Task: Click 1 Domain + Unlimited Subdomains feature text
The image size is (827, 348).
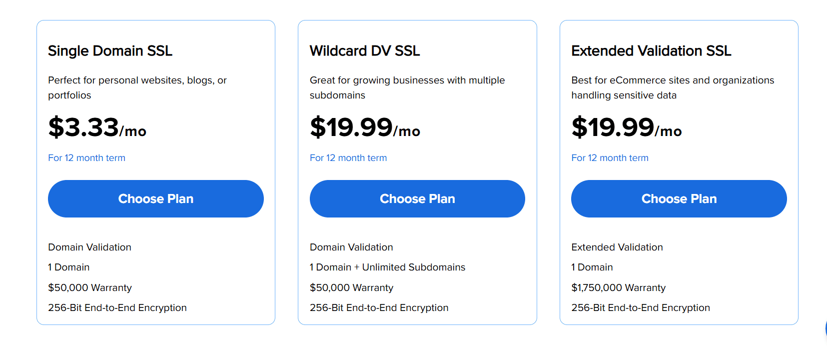Action: pos(387,267)
